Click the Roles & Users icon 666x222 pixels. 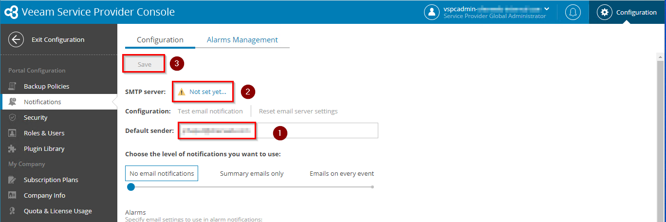[x=13, y=133]
